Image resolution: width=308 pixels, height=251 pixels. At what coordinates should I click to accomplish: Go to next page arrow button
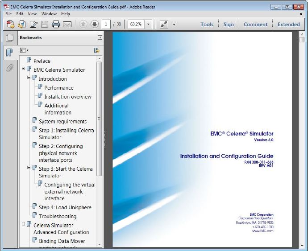[95, 24]
